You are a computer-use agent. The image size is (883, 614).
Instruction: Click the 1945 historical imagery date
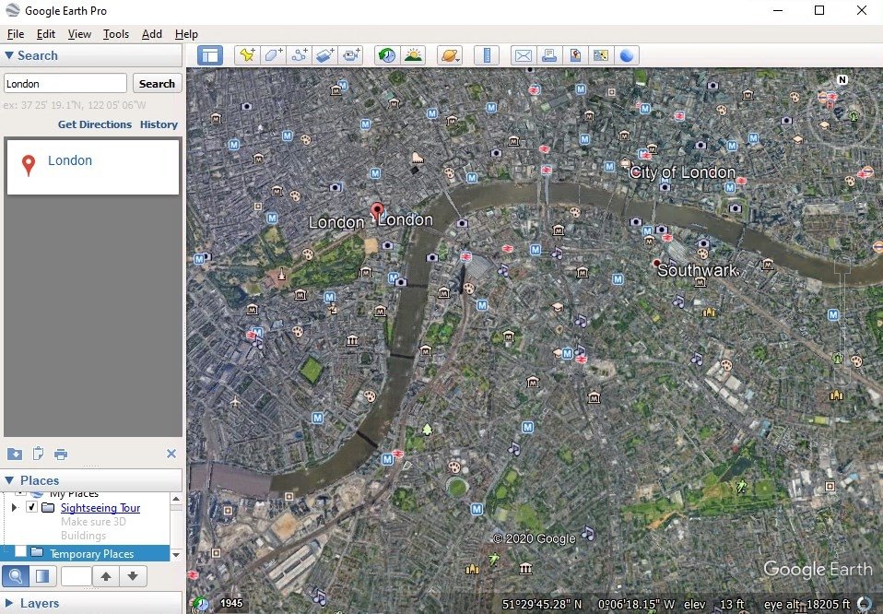[x=231, y=603]
